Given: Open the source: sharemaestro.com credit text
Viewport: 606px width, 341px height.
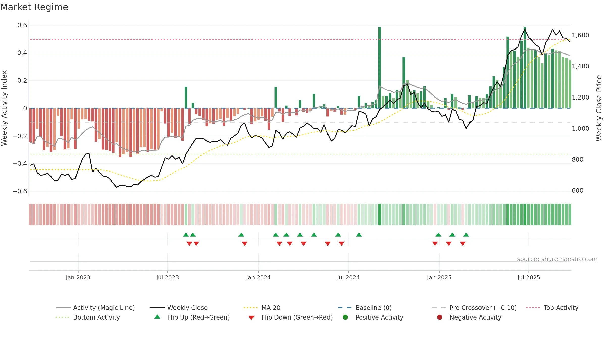Looking at the screenshot, I should [557, 259].
